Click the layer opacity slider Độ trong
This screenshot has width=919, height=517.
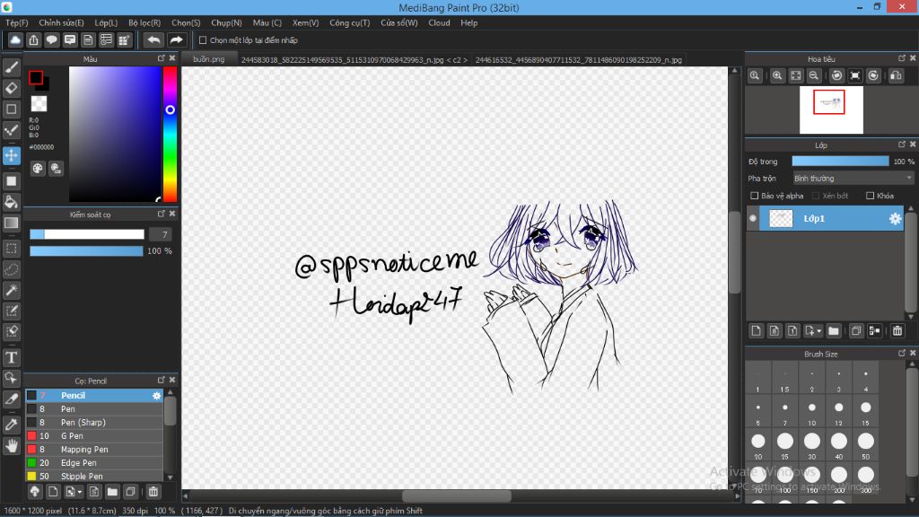tap(840, 162)
